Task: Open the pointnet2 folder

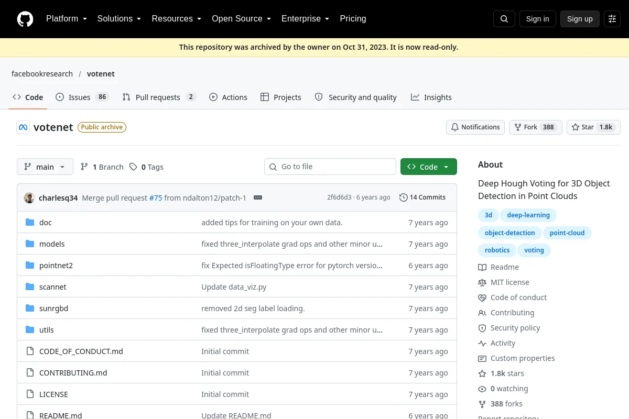Action: (56, 266)
